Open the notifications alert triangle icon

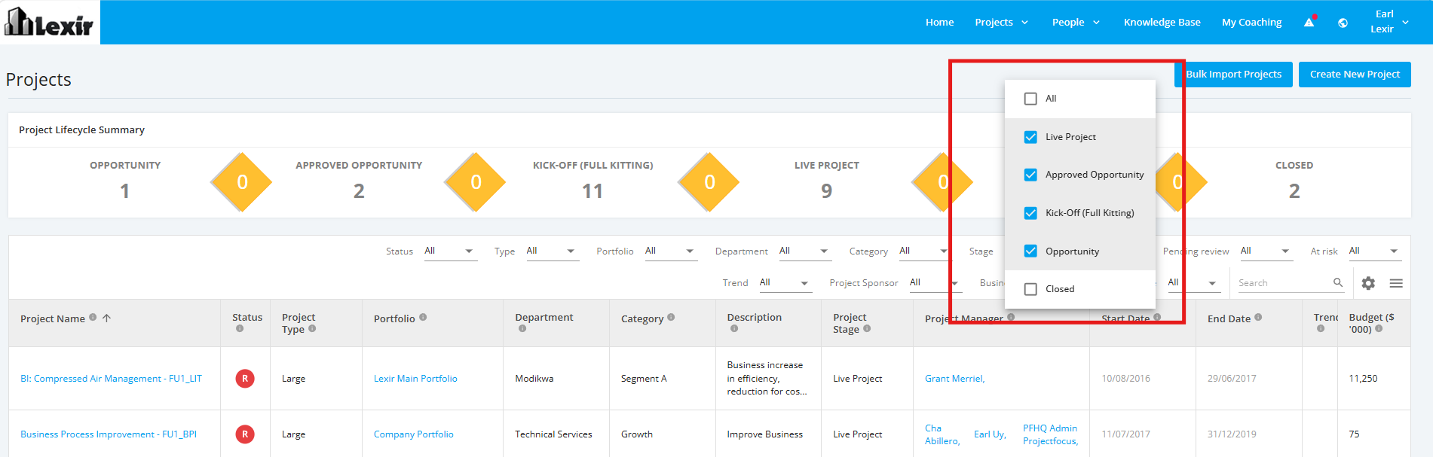(x=1309, y=22)
